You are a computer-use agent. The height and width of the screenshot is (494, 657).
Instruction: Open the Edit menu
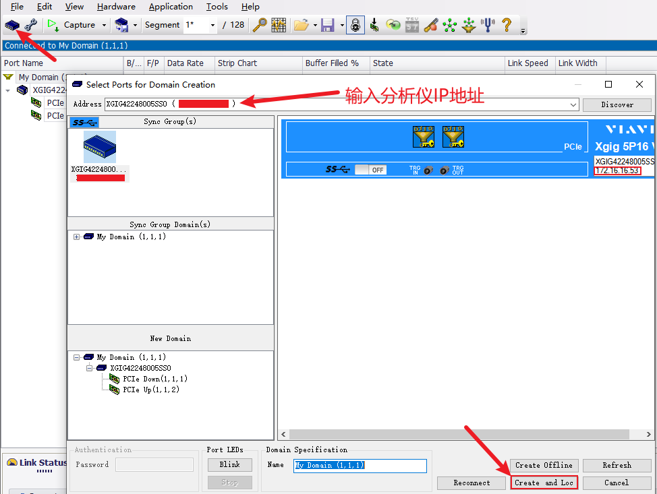point(45,7)
